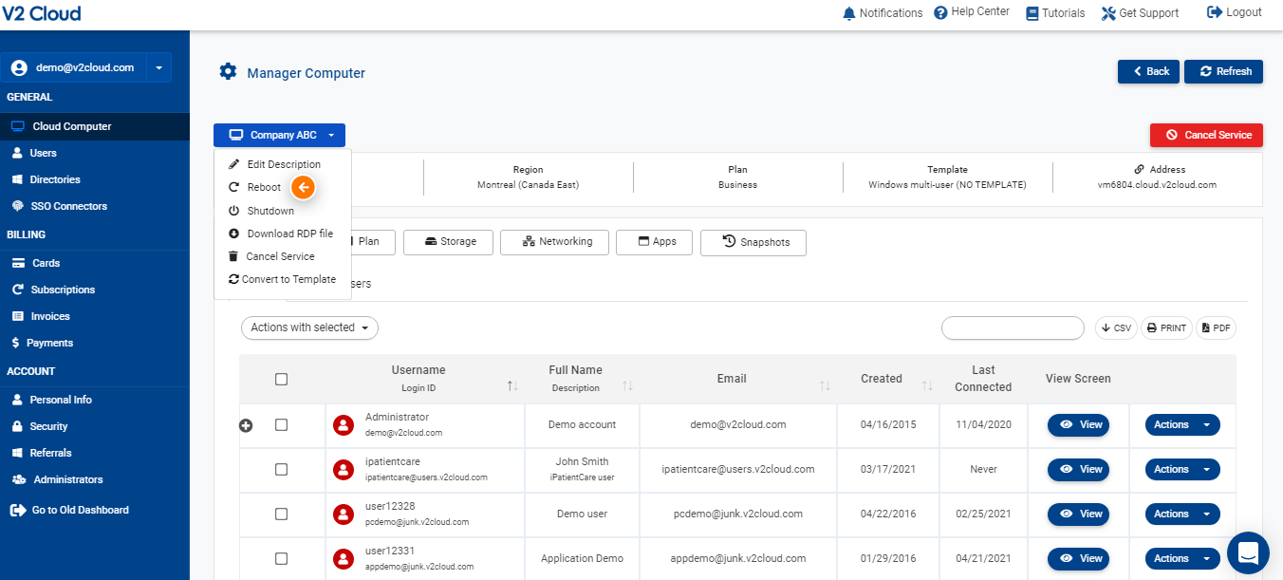
Task: Click the Back button
Action: tap(1148, 71)
